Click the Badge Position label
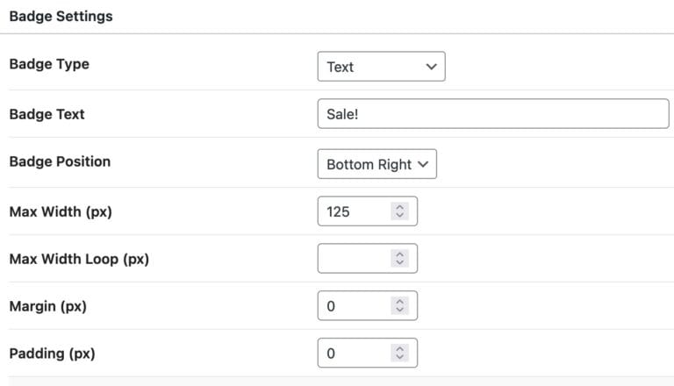The image size is (674, 386). click(x=60, y=162)
